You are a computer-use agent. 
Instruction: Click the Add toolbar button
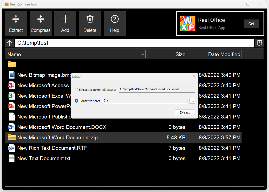(x=65, y=24)
